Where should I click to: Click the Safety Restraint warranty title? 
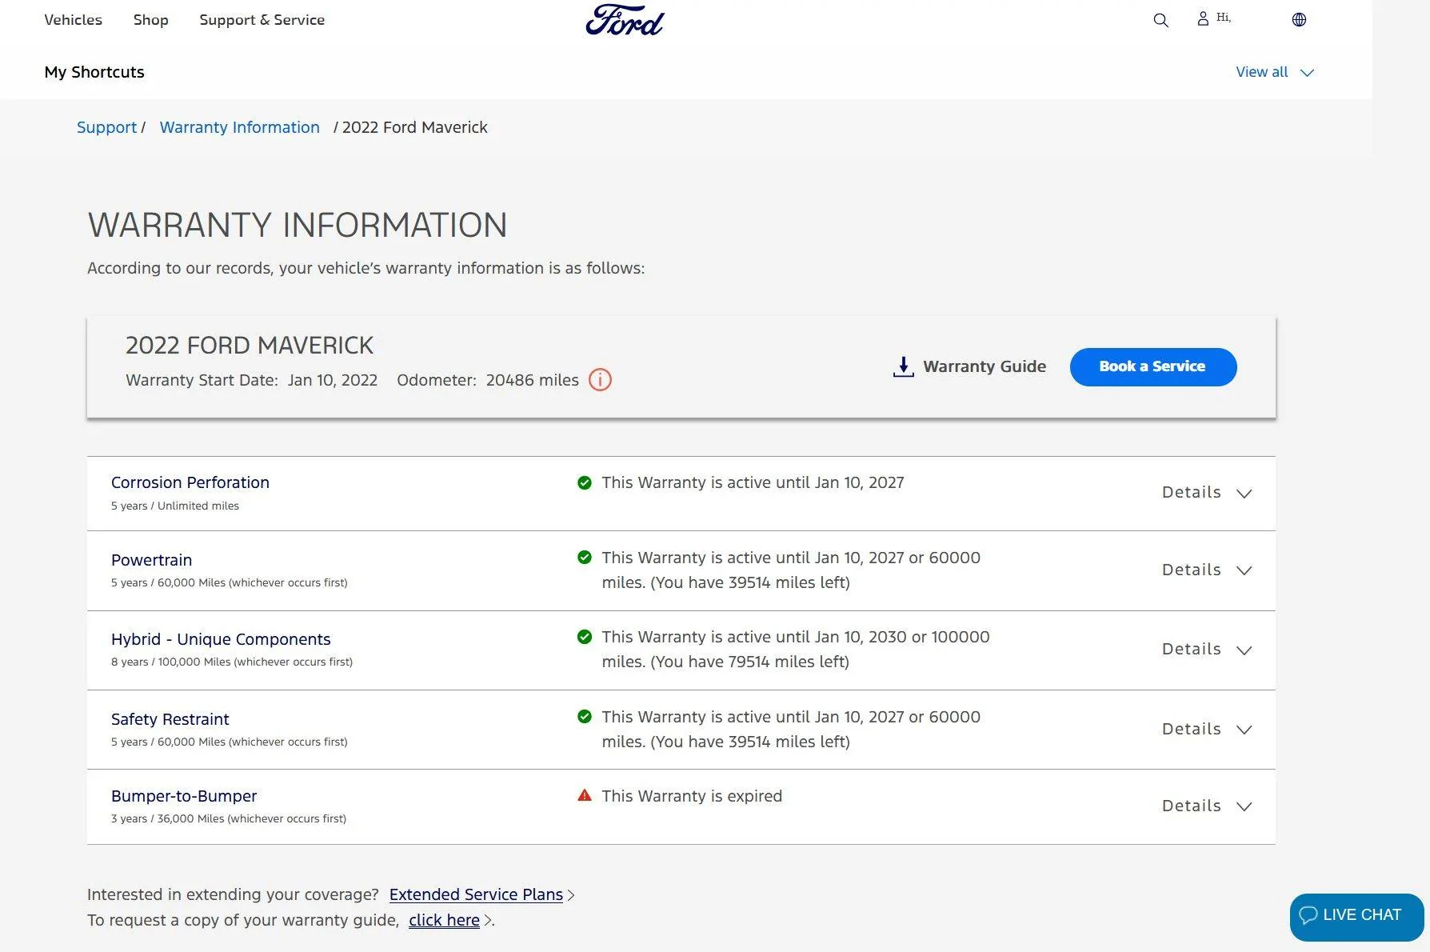170,719
